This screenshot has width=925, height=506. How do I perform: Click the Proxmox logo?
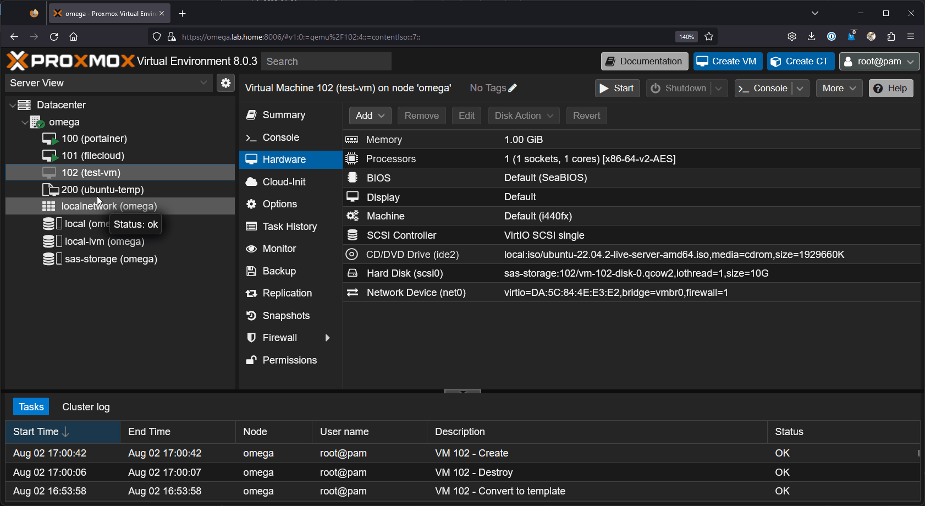coord(70,61)
